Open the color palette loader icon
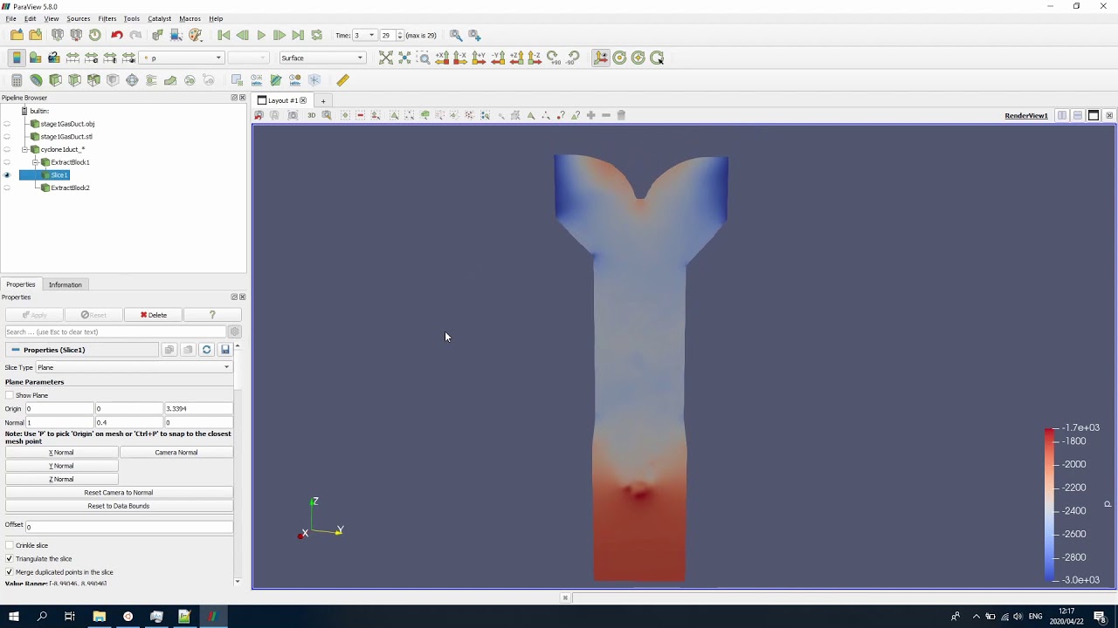 coord(195,35)
